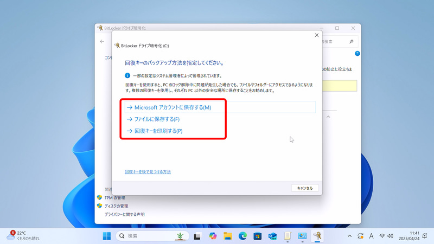The width and height of the screenshot is (434, 244).
Task: Open Outlook (new) from the taskbar
Action: click(x=273, y=236)
